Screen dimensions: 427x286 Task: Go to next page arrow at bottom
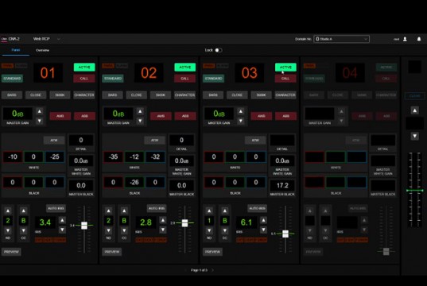click(212, 270)
